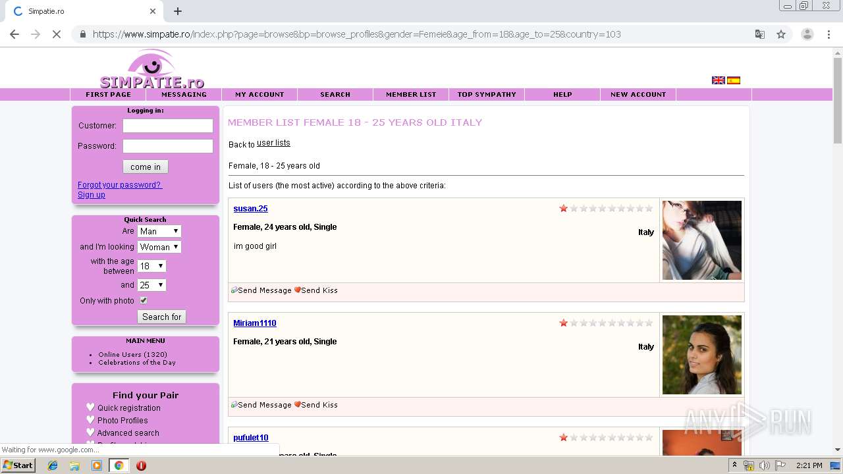Open HELP menu item

point(562,94)
